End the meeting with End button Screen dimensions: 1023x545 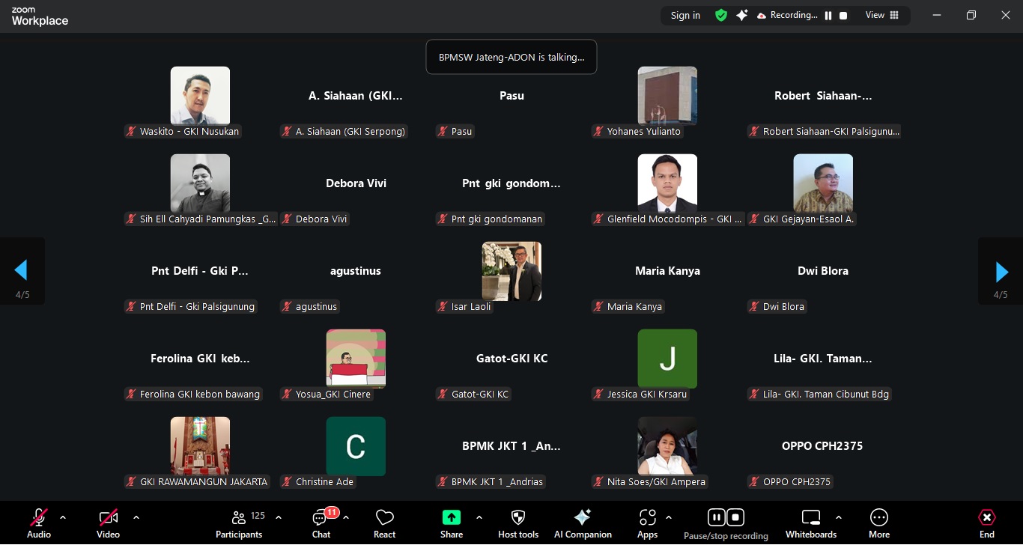[987, 523]
